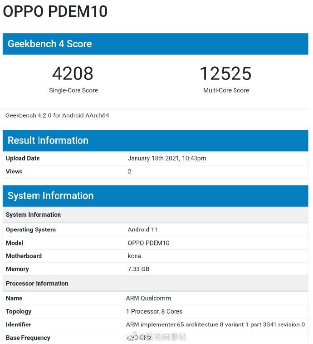The height and width of the screenshot is (344, 313).
Task: Select the kona motherboard value
Action: click(134, 256)
